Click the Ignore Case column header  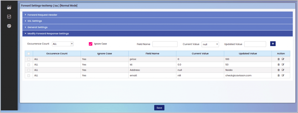tap(104, 54)
